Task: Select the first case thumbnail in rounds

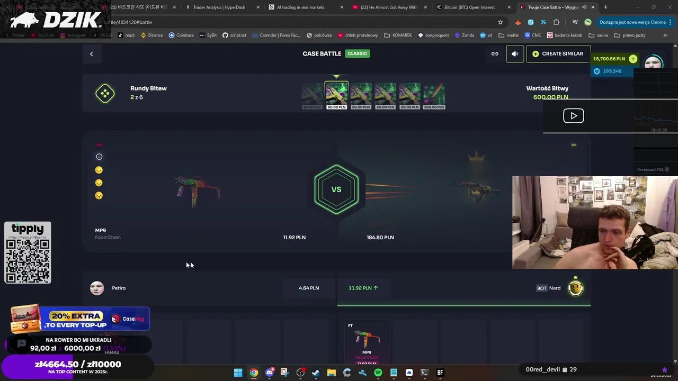Action: (x=312, y=96)
